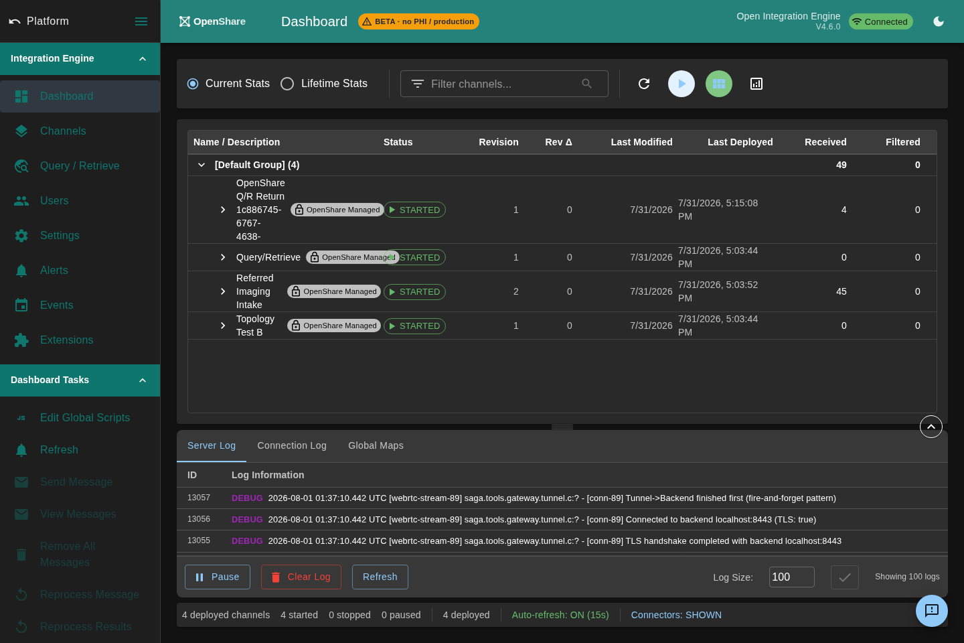Click the Events calendar icon

(21, 305)
